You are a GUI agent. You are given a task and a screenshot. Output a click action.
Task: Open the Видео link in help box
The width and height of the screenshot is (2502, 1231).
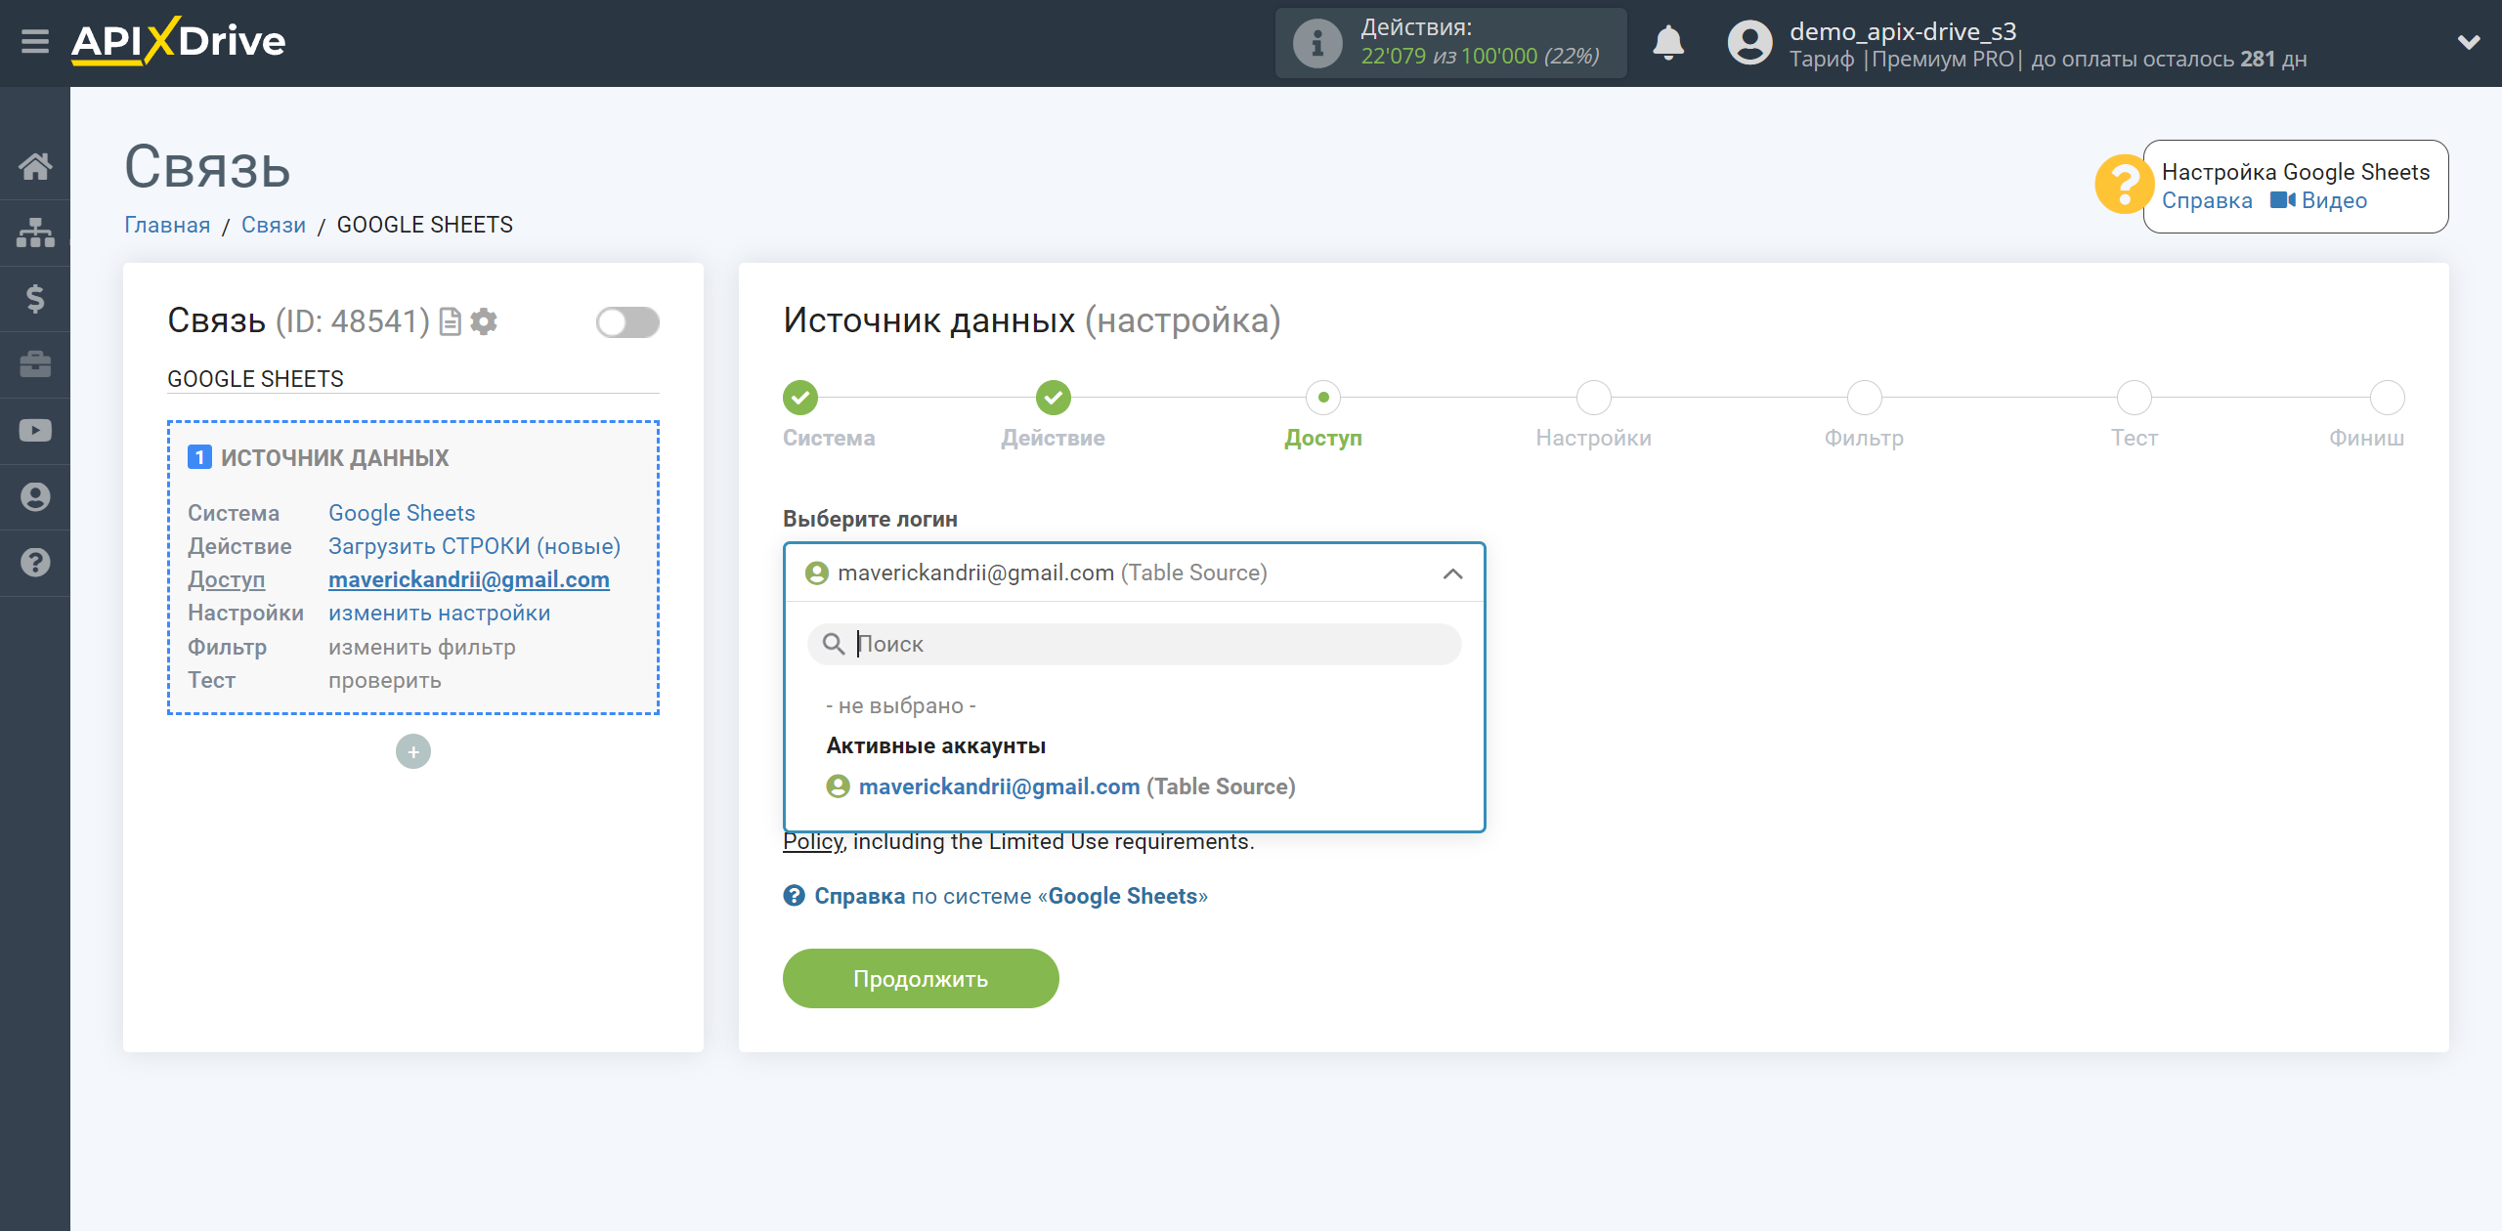tap(2318, 200)
